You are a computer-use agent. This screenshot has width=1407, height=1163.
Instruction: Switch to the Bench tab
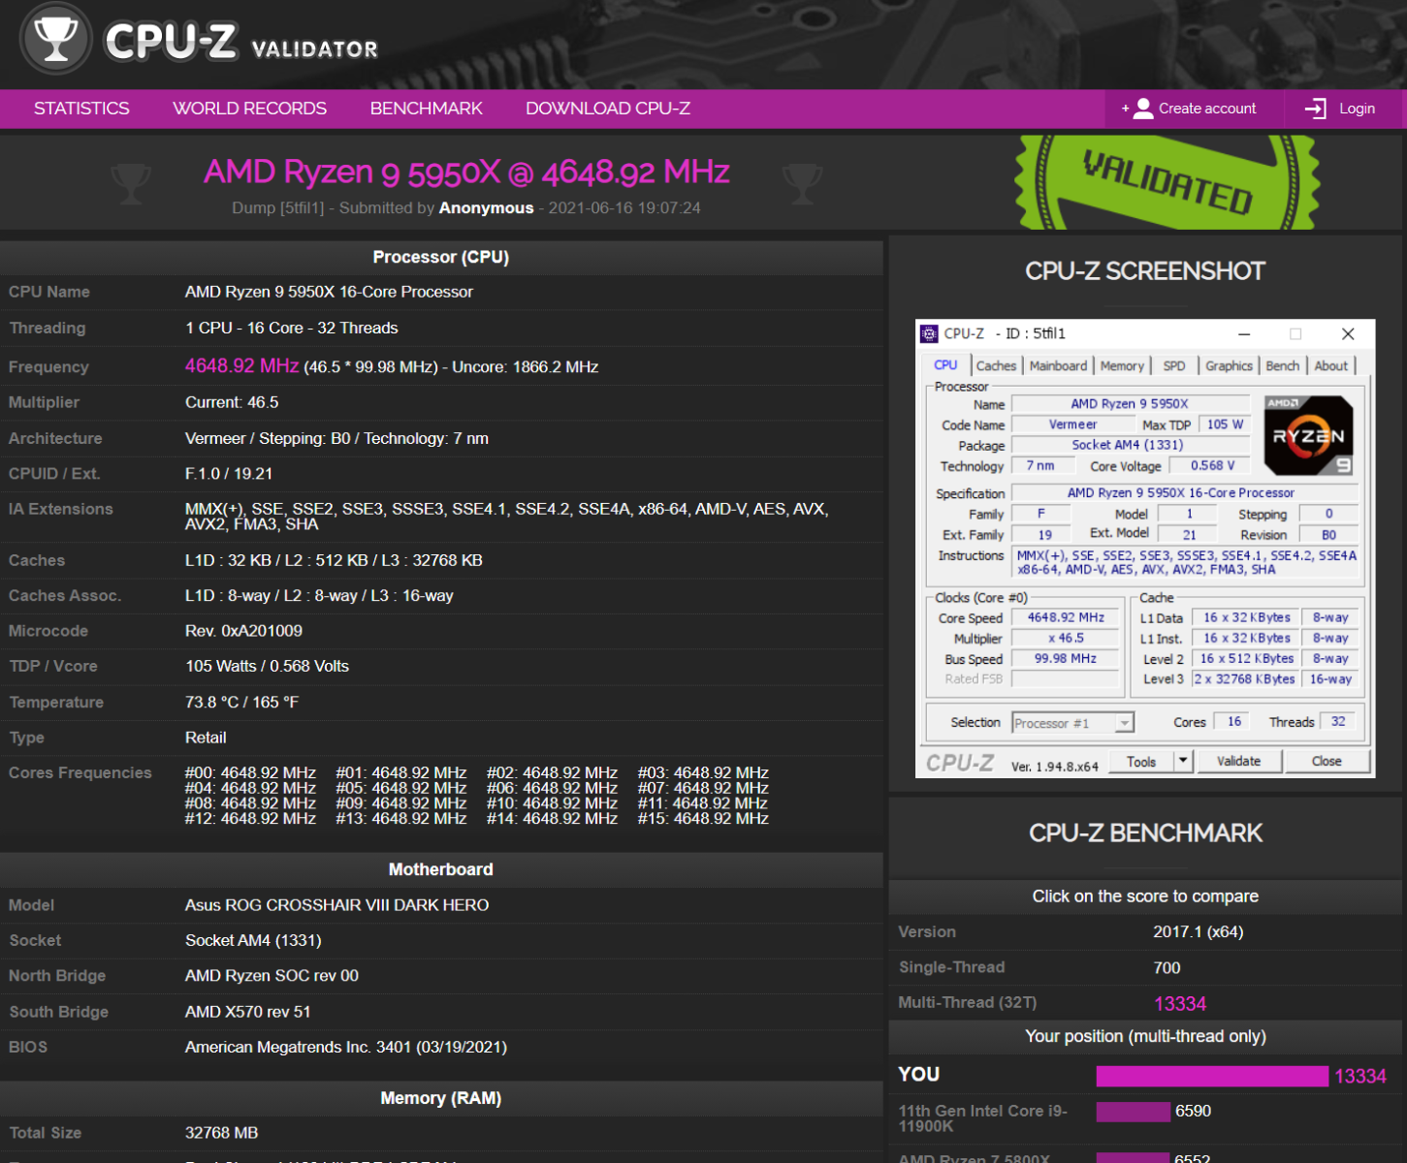(x=1282, y=365)
